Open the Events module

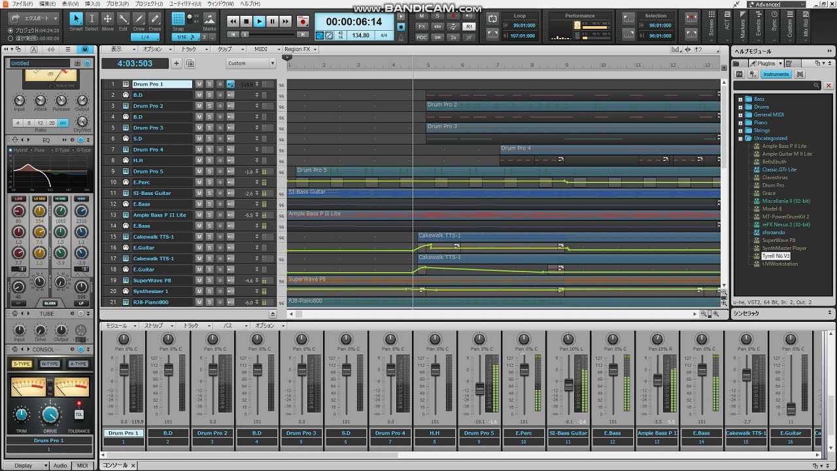pos(759,25)
